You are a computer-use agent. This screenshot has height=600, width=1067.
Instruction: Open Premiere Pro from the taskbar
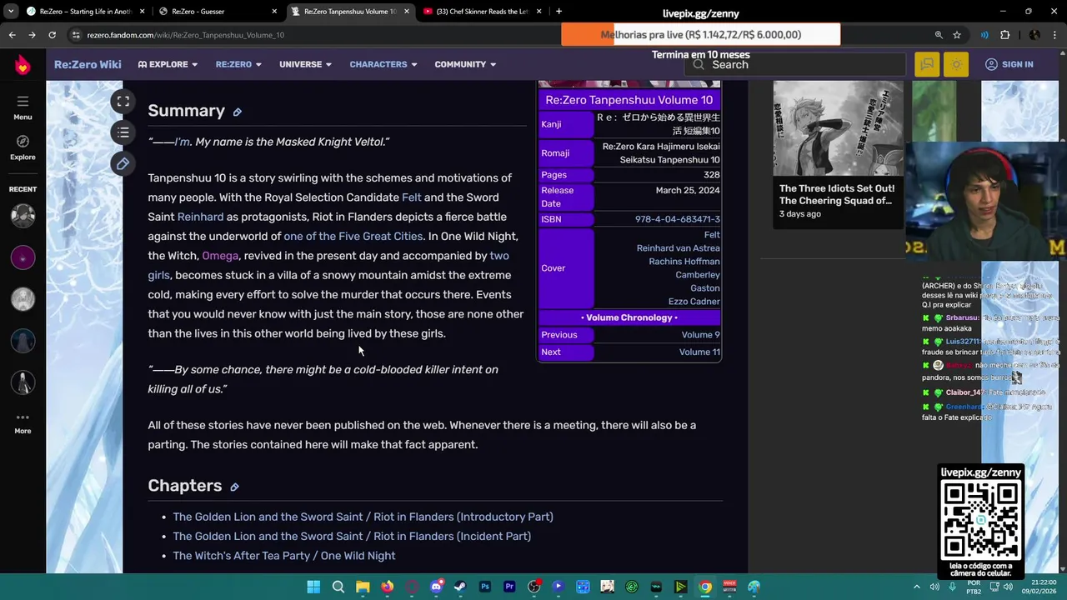pyautogui.click(x=509, y=587)
